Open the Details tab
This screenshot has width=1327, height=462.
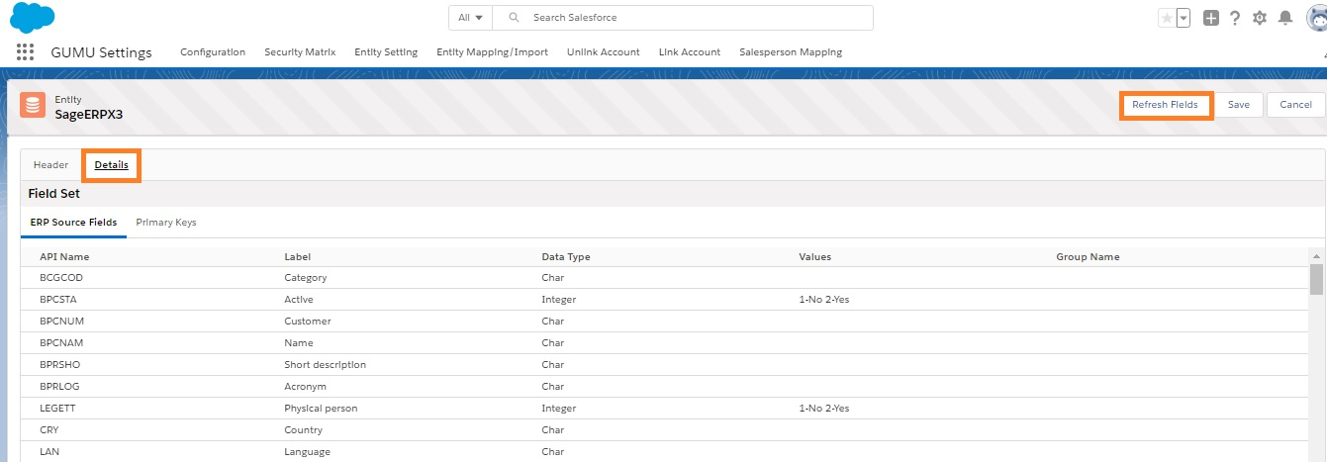(x=111, y=165)
